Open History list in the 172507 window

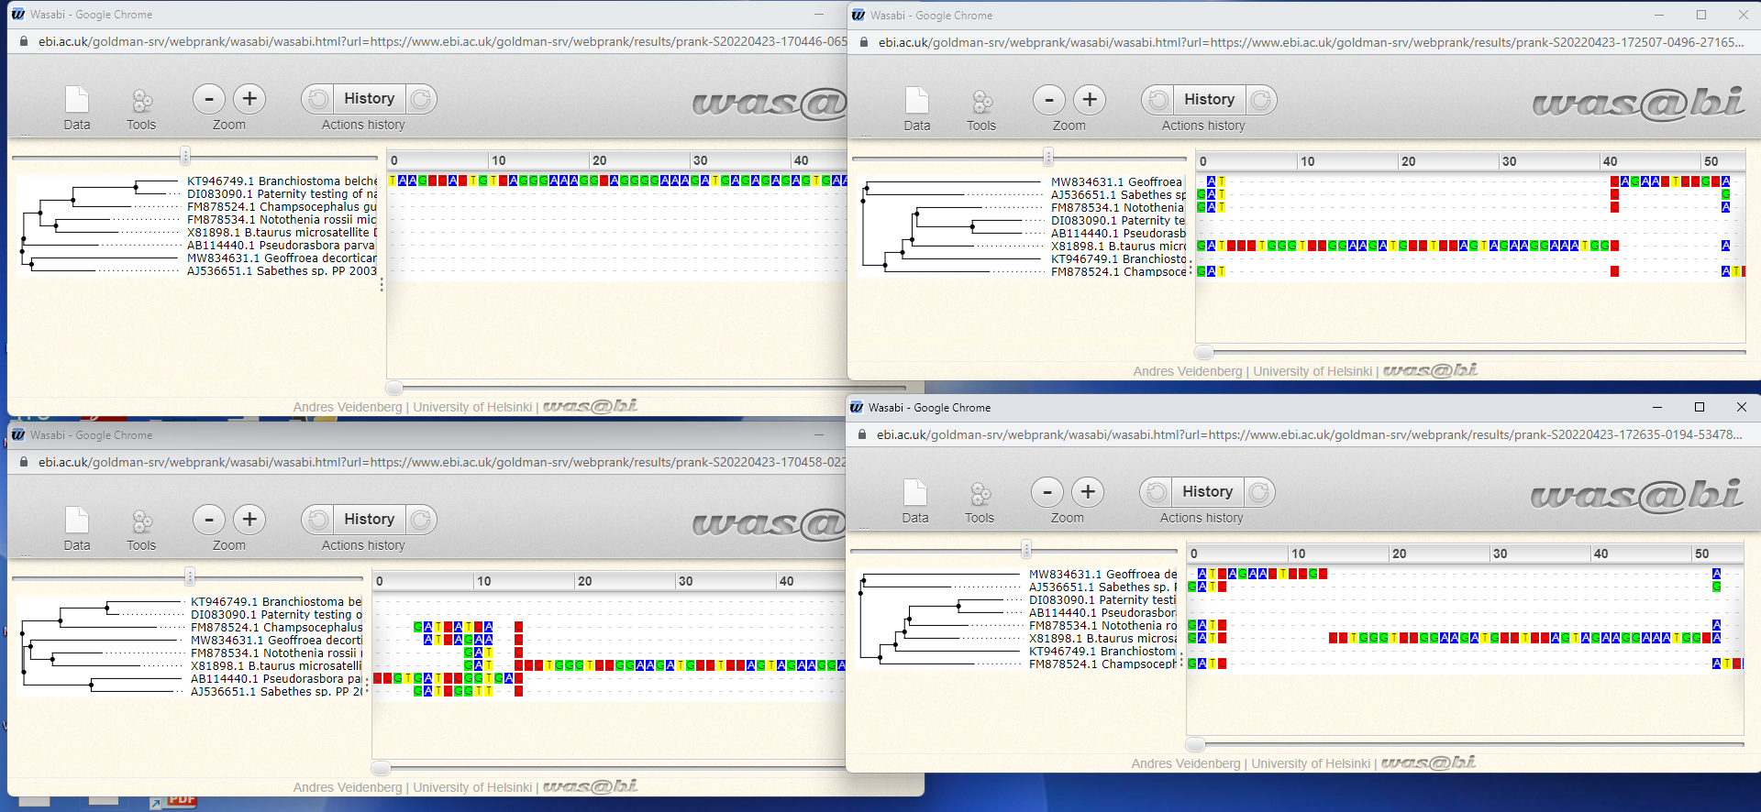coord(1209,100)
